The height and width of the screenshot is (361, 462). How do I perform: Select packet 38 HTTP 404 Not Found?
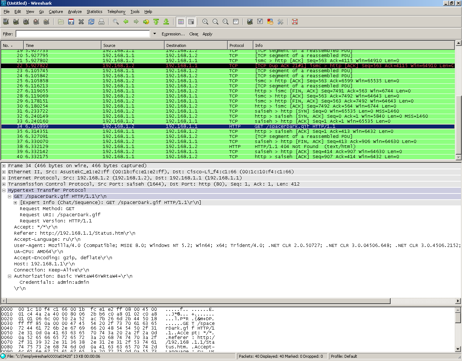[228, 147]
